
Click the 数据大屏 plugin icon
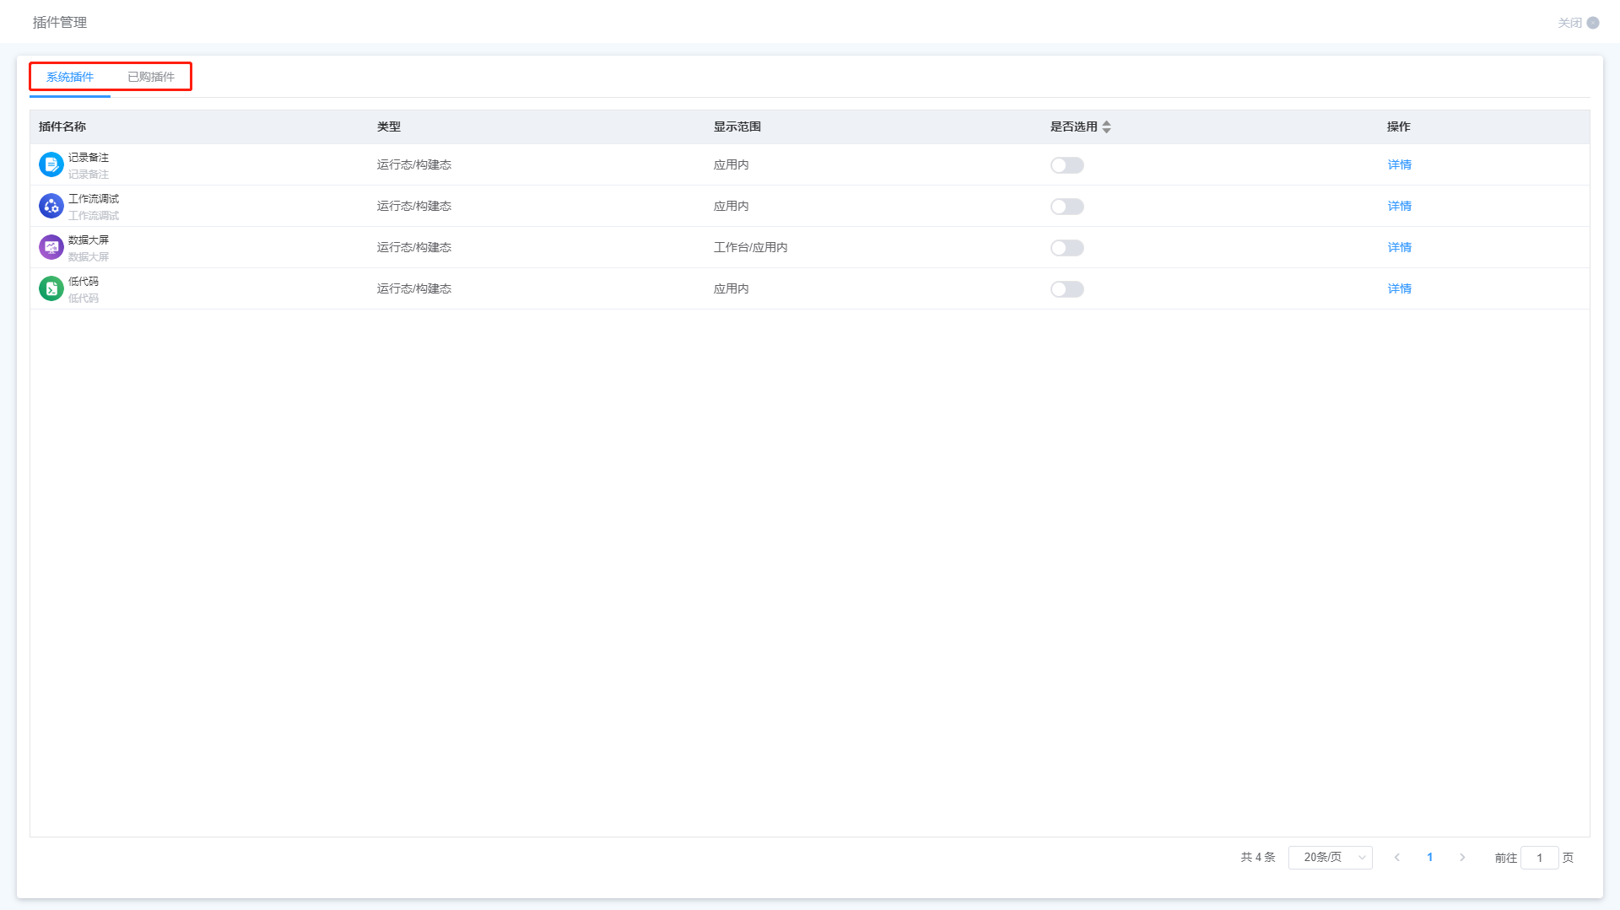(51, 247)
